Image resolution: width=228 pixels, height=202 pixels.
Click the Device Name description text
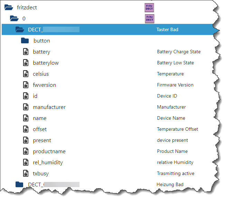[x=171, y=118]
